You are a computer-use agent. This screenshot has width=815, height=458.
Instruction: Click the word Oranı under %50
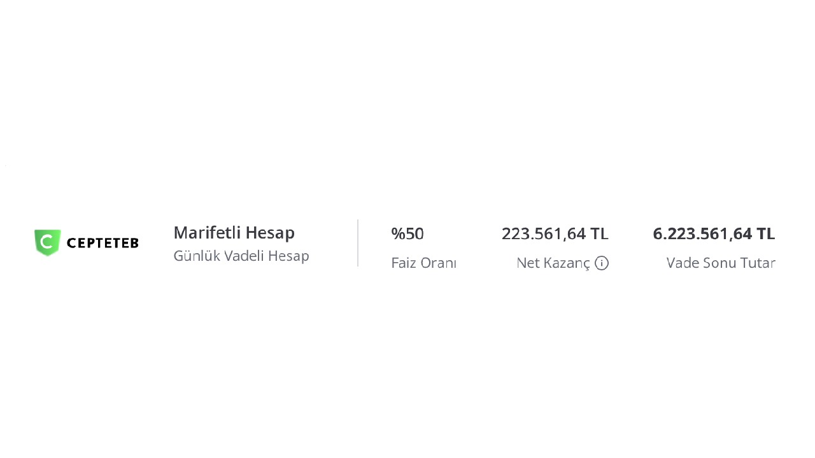(439, 263)
